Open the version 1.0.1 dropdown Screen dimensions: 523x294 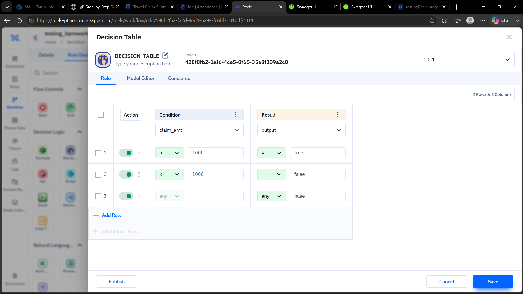coord(467,60)
